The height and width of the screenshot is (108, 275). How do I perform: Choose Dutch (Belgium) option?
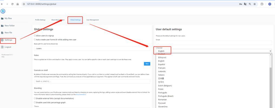[x=213, y=86]
